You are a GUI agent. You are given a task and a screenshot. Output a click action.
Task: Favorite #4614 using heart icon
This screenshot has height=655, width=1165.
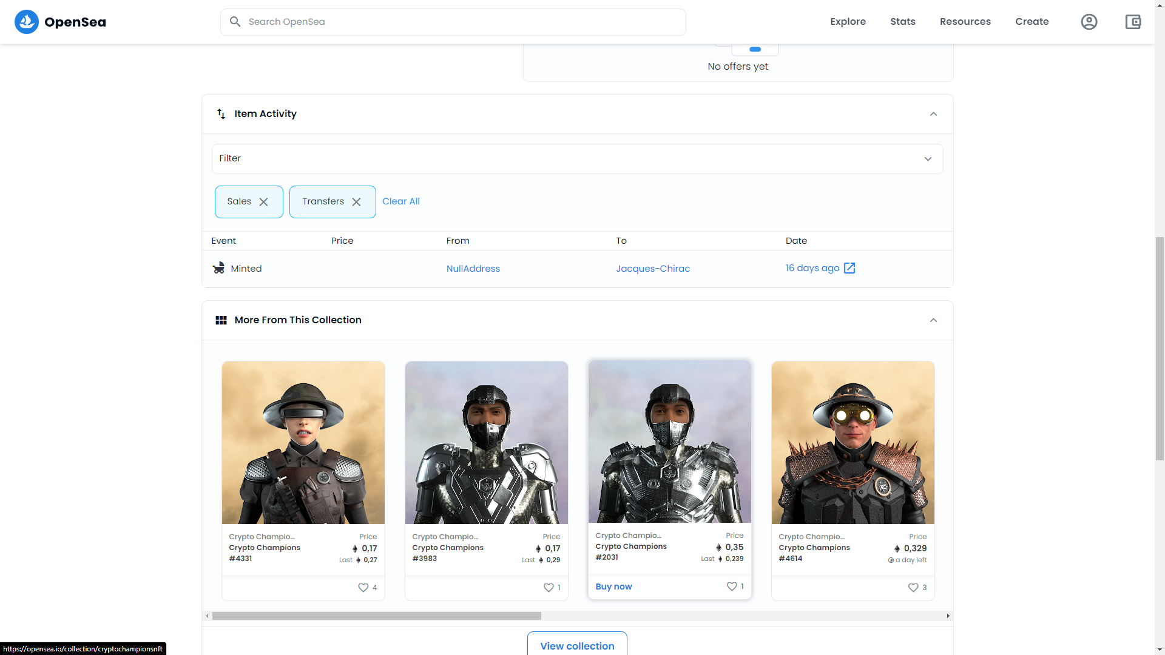913,588
